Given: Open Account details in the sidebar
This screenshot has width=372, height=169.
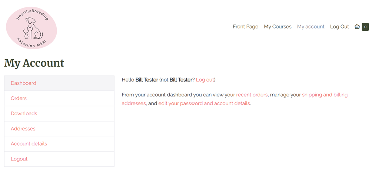Looking at the screenshot, I should click(x=59, y=143).
